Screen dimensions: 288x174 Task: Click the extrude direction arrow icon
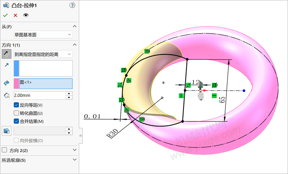[7, 65]
